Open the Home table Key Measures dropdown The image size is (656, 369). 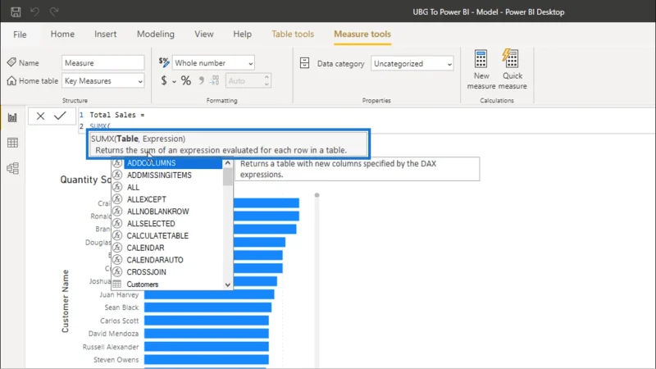click(x=103, y=80)
